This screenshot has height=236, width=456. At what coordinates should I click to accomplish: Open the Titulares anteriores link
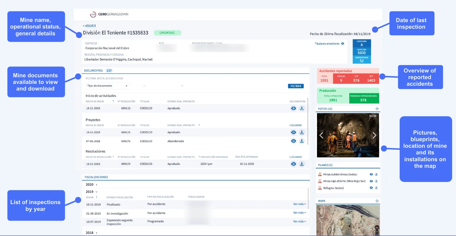coord(329,44)
